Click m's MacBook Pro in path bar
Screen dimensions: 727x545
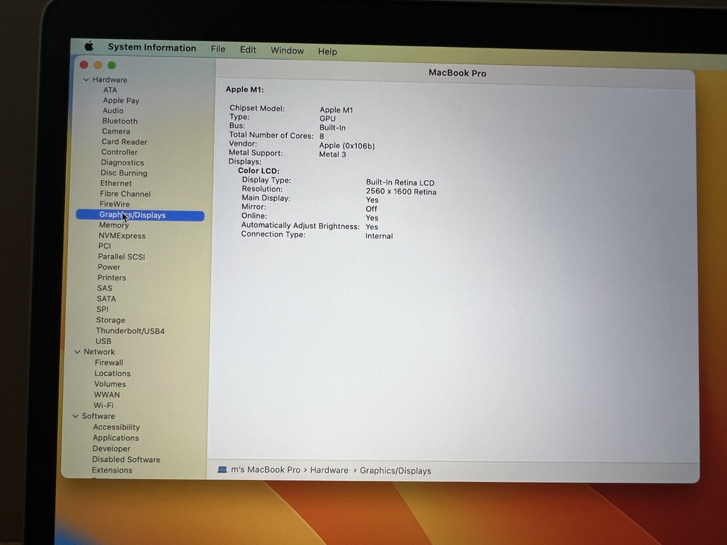coord(266,470)
